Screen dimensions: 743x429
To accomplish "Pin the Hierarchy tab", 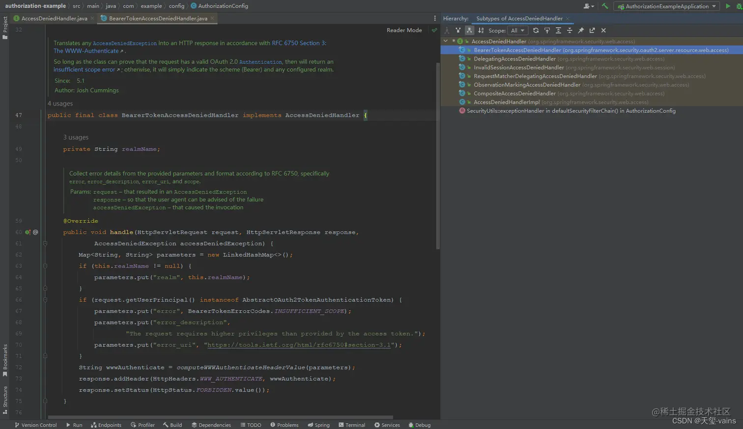I will pos(581,30).
